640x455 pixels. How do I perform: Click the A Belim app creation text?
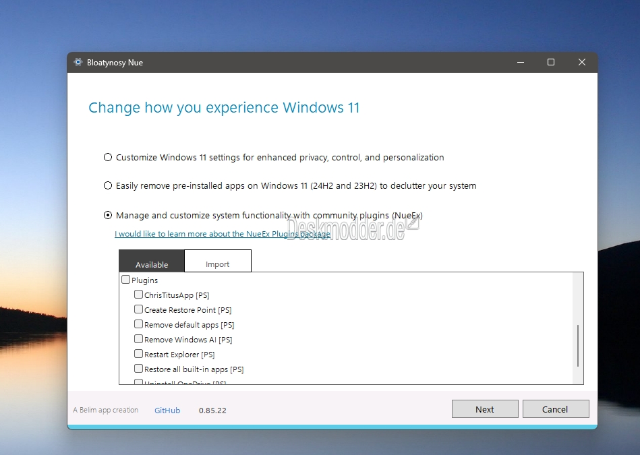click(x=106, y=410)
